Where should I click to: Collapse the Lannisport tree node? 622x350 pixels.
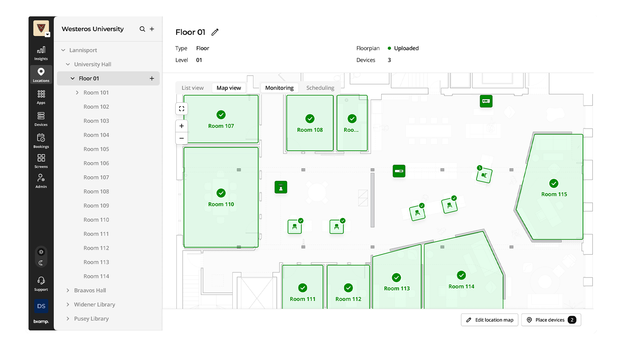coord(63,50)
